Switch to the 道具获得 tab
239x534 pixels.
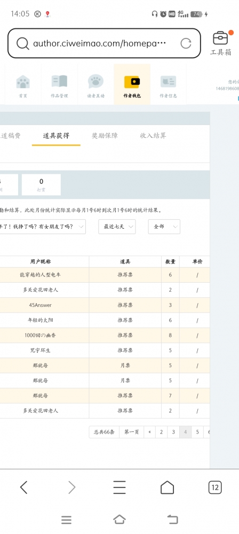[x=56, y=136]
